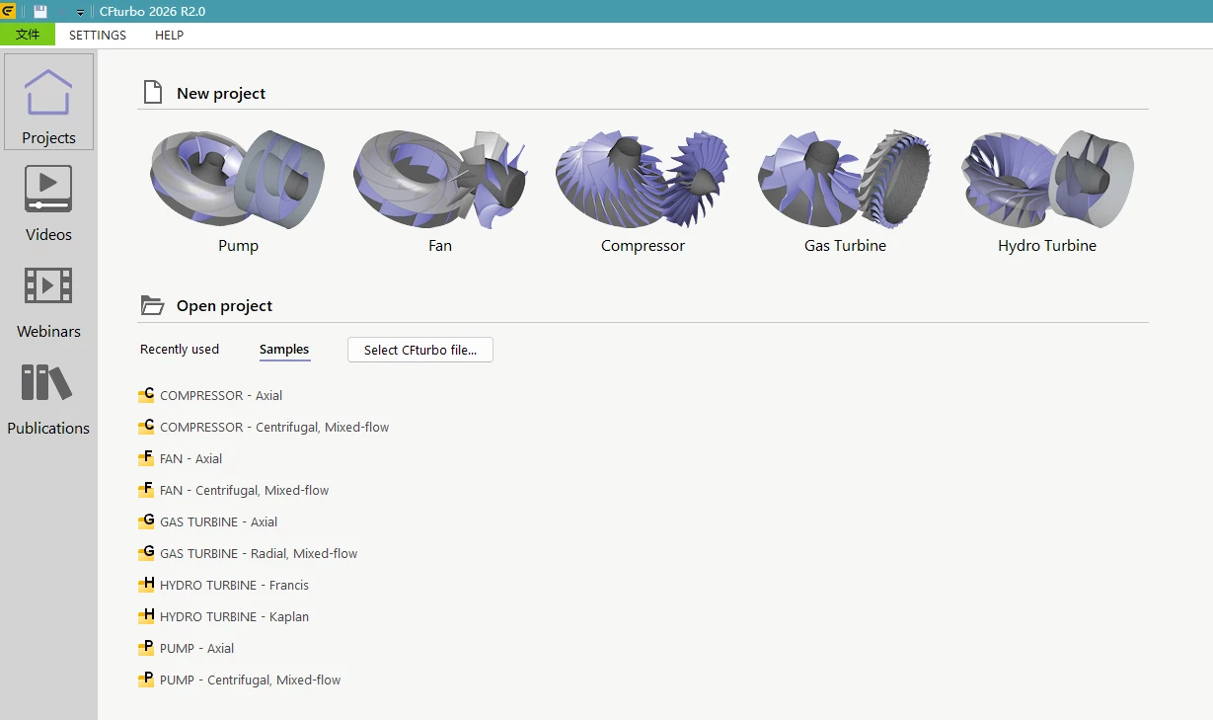The image size is (1213, 720).
Task: Open the Videos sidebar section
Action: click(x=48, y=202)
